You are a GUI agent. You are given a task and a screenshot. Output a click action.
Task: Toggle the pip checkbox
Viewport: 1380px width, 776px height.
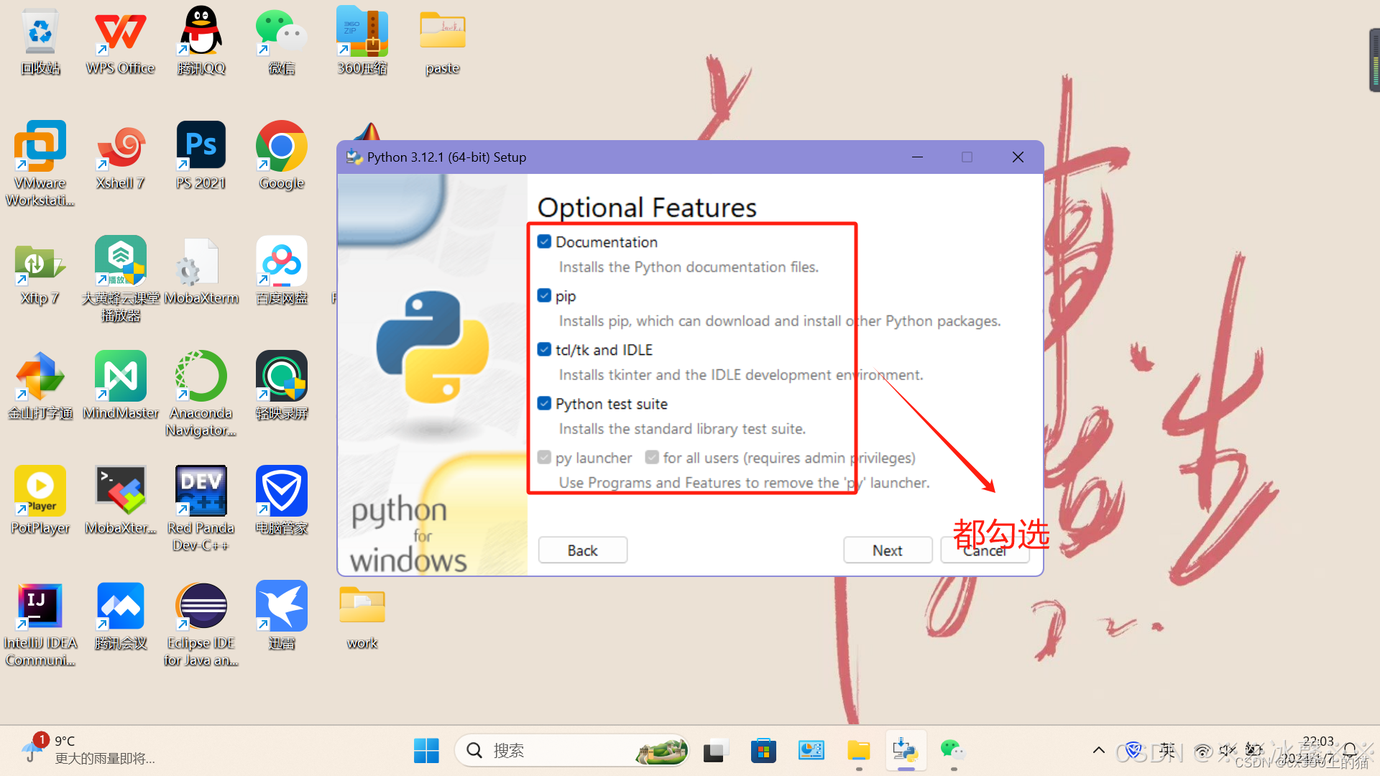pos(544,296)
